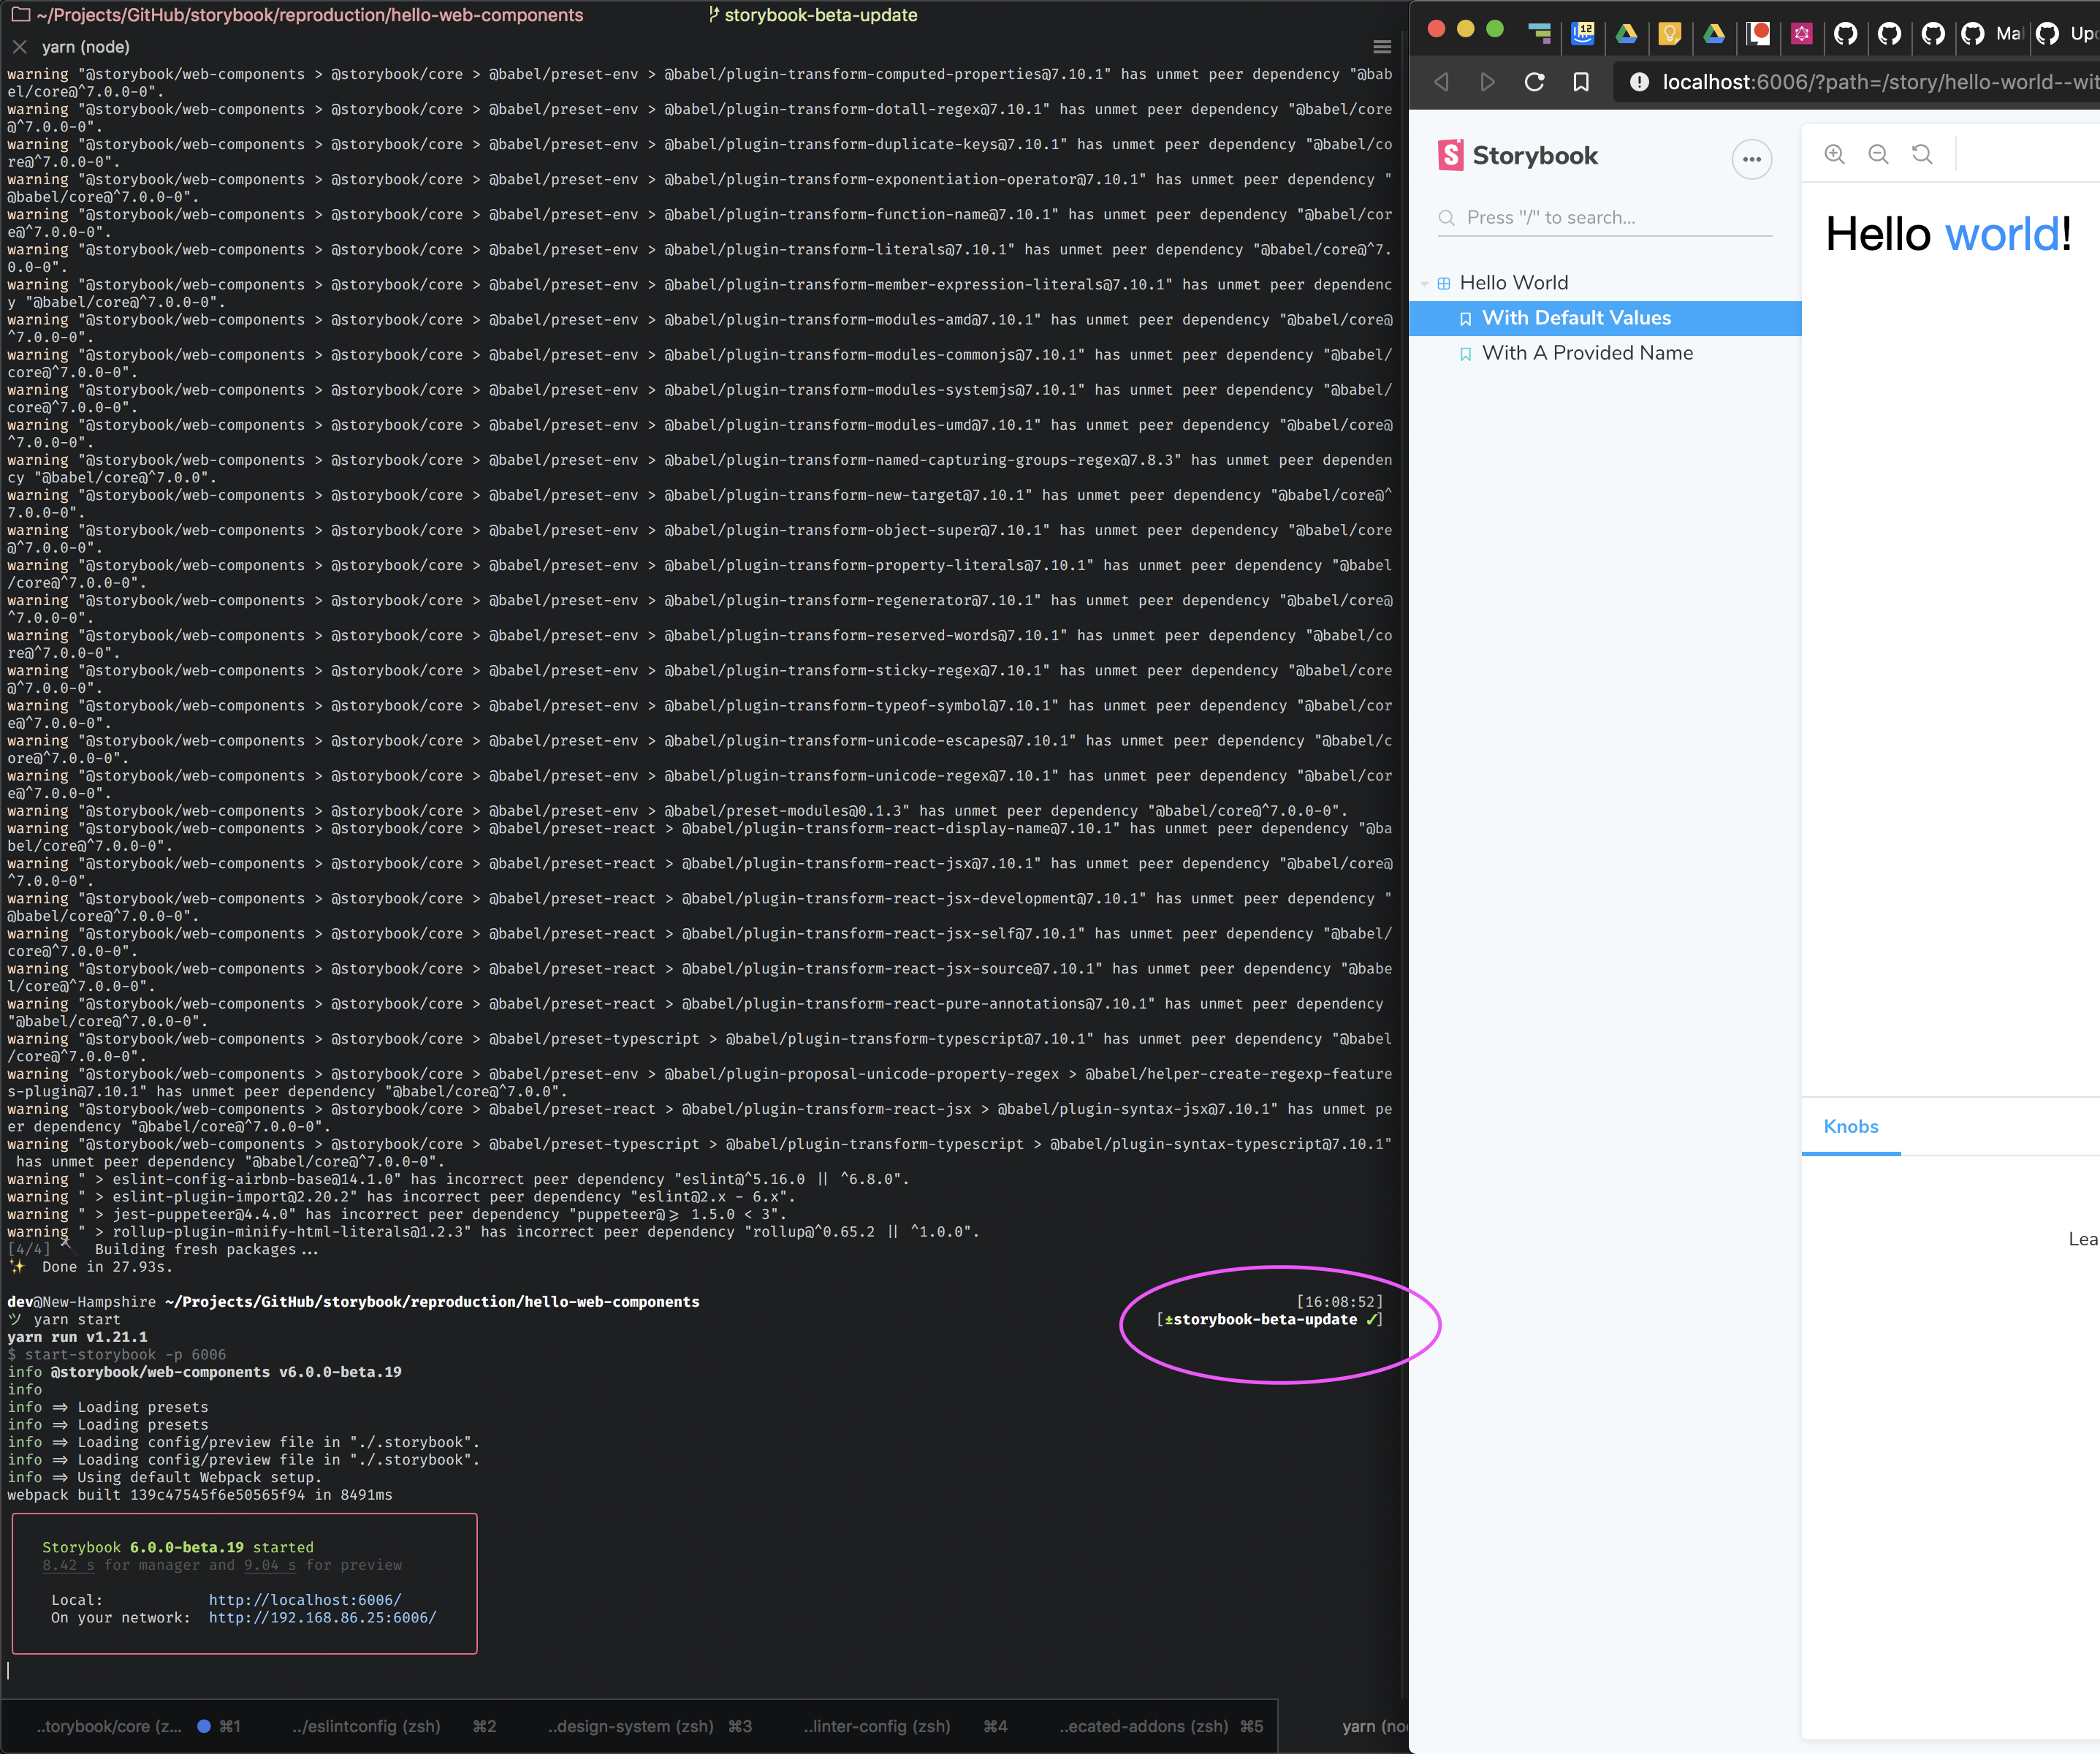
Task: Zoom in the story preview canvas
Action: [1835, 155]
